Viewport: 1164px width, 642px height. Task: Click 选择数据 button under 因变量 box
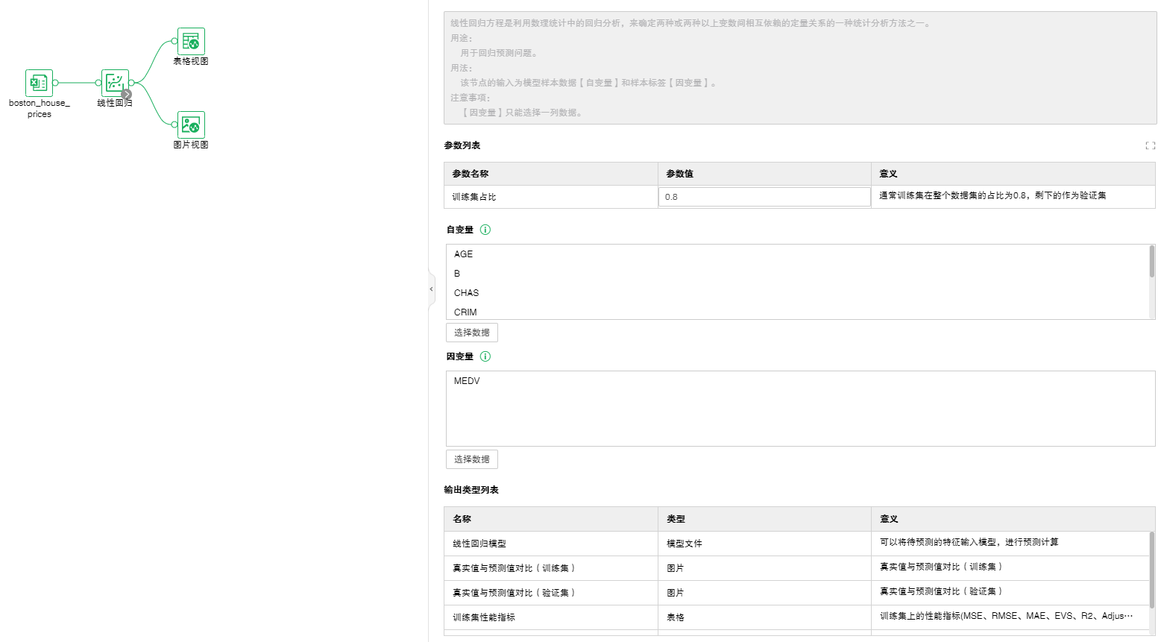pos(471,459)
